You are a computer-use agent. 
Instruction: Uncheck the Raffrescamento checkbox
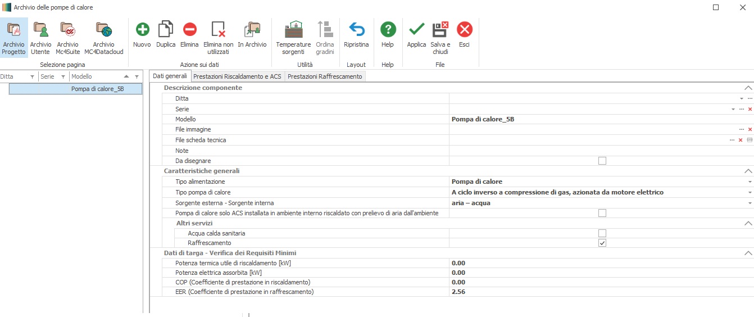[x=602, y=243]
